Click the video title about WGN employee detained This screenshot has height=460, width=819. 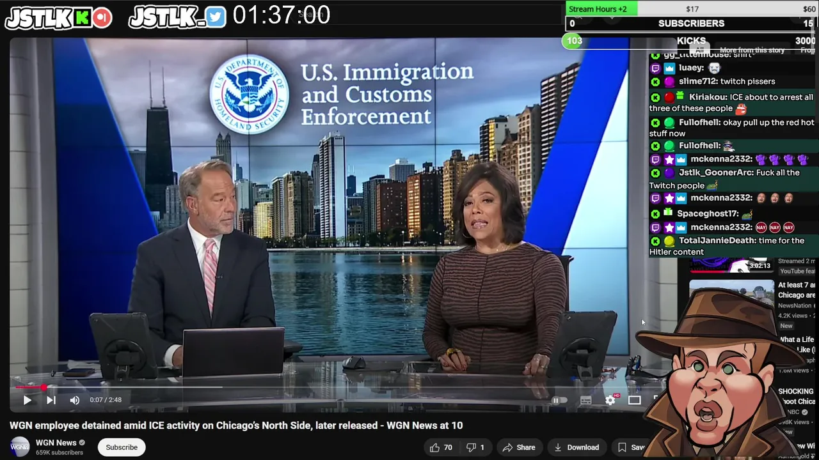[x=236, y=425]
